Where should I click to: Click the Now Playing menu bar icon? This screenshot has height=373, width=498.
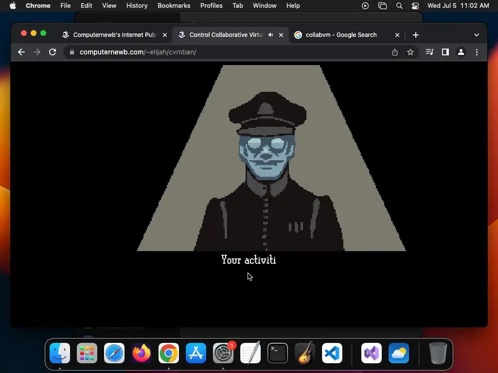click(x=365, y=6)
